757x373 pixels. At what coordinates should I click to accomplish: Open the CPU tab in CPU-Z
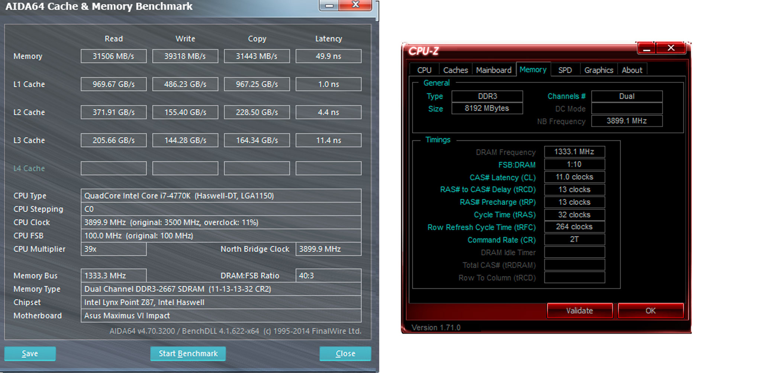tap(424, 70)
